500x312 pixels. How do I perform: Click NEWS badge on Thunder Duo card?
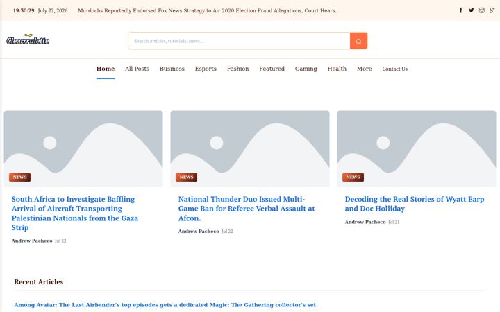(x=187, y=177)
